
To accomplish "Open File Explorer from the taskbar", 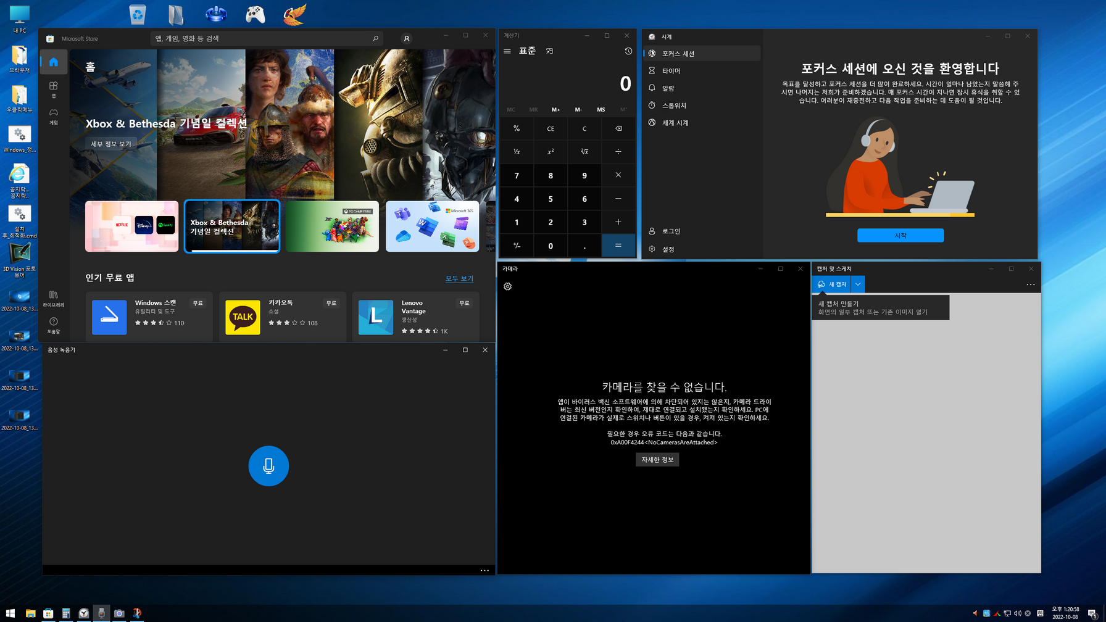I will coord(30,613).
